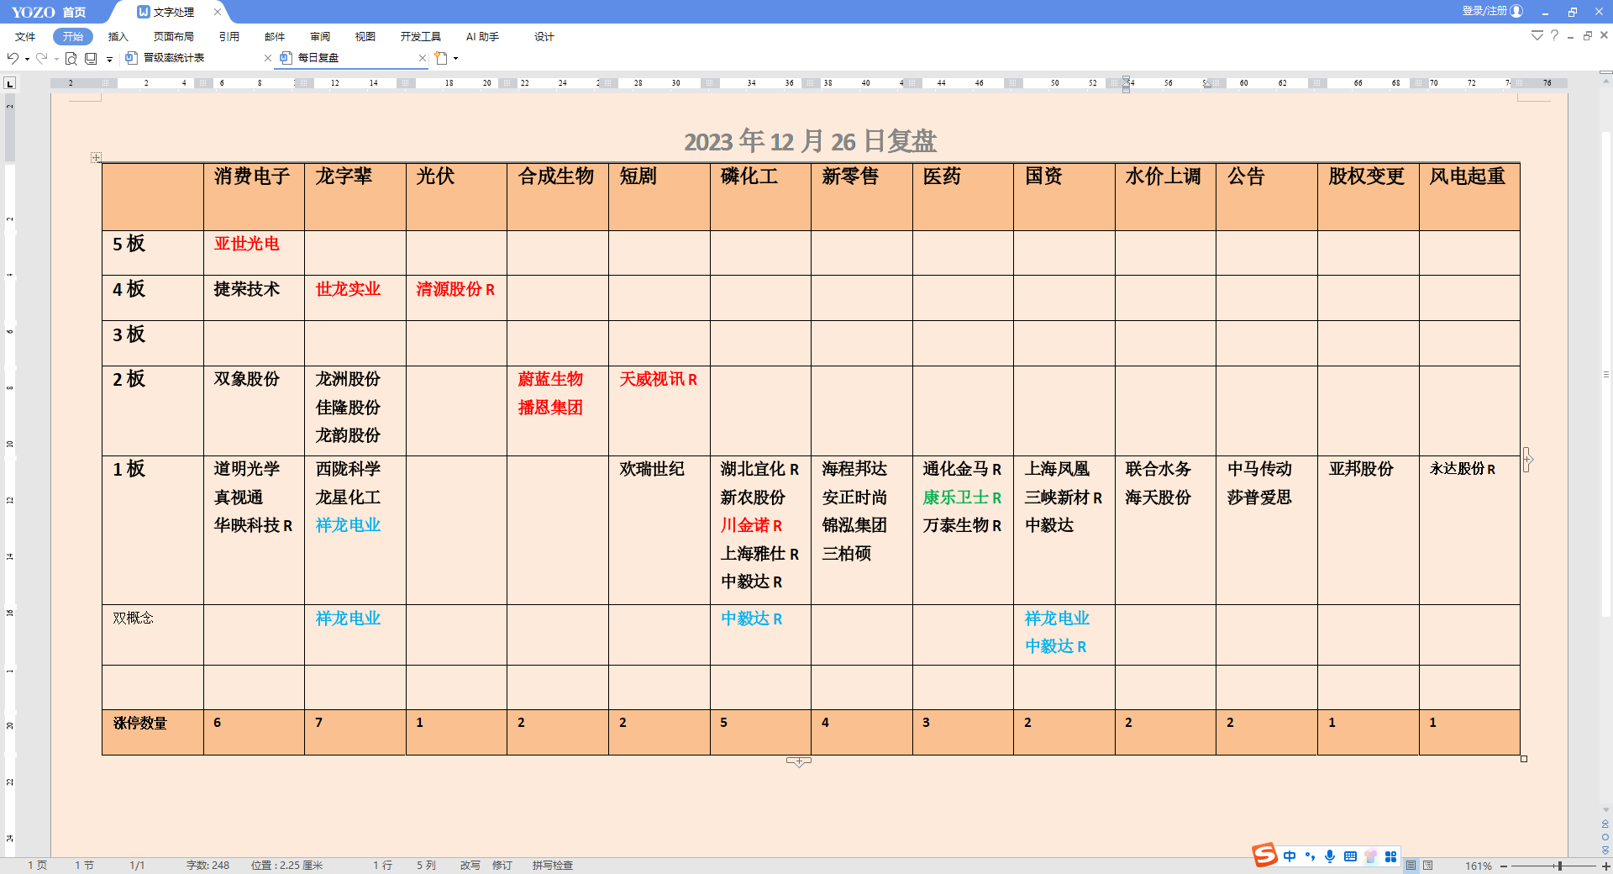This screenshot has height=874, width=1613.
Task: Click the table resize handle at bottom-right corner
Action: click(x=1524, y=759)
